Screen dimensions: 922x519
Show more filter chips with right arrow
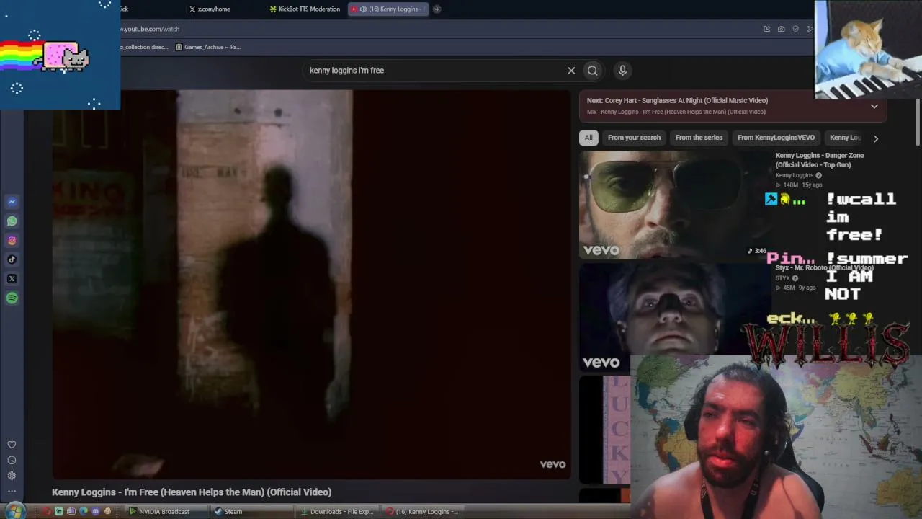coord(876,138)
